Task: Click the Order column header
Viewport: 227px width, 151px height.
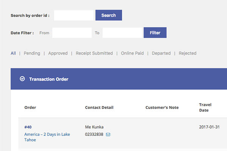Action: click(x=30, y=108)
